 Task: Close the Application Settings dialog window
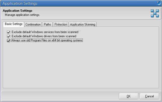(159, 3)
